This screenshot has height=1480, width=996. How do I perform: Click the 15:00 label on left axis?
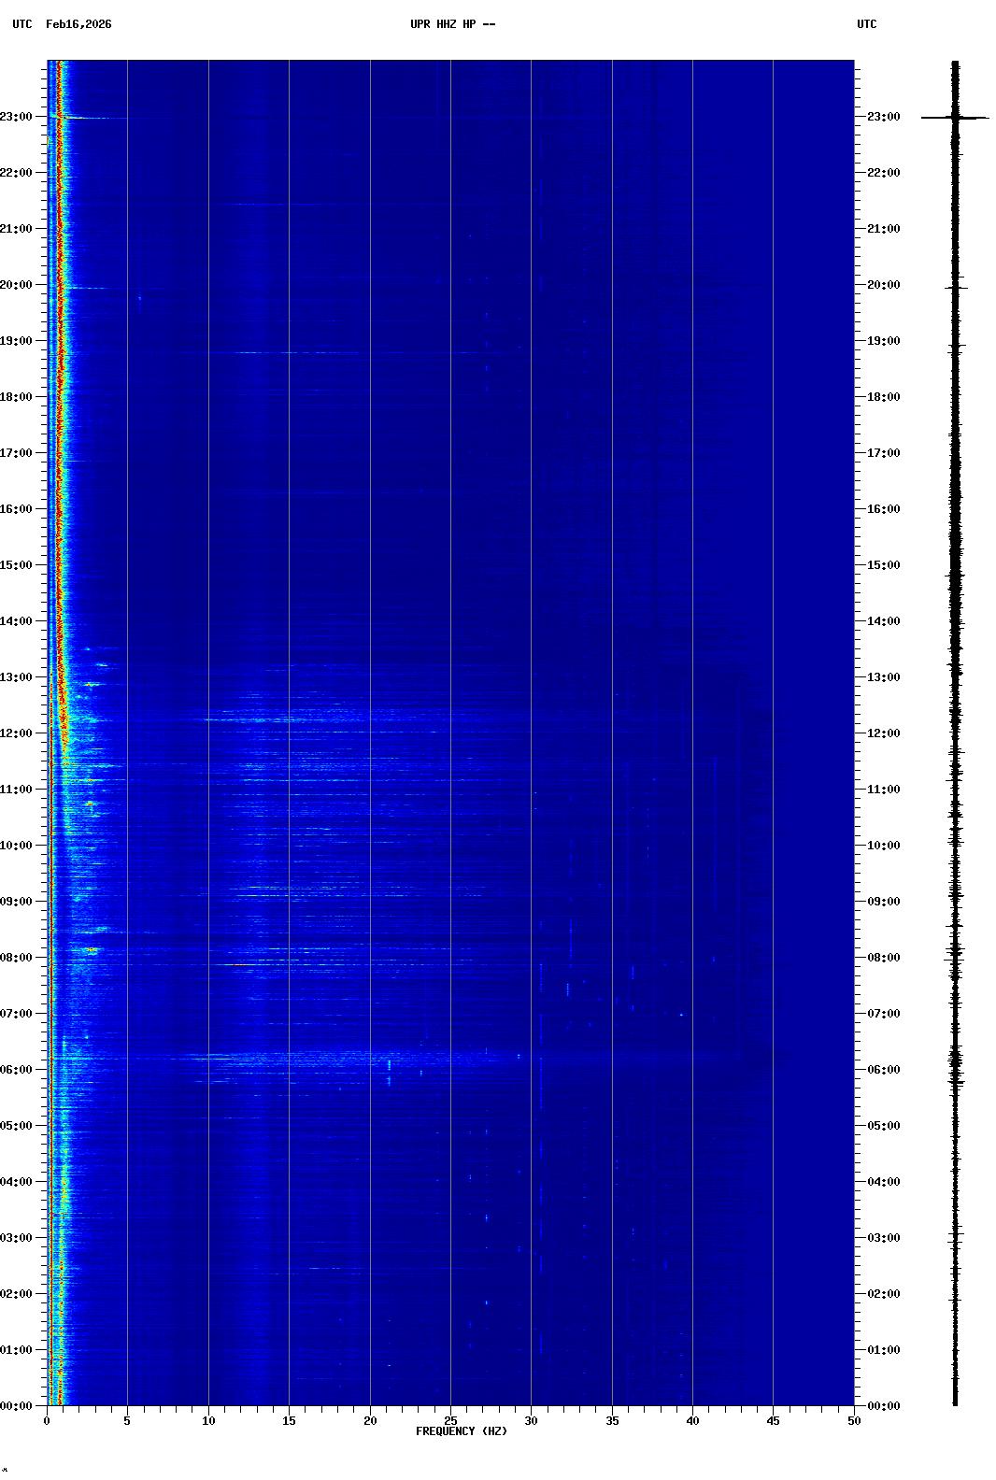pos(16,565)
